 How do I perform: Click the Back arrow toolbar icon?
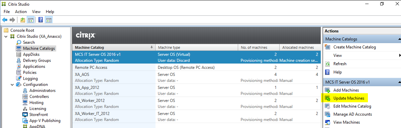[5, 20]
